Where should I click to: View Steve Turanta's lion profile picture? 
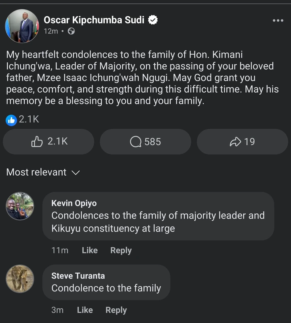click(20, 279)
